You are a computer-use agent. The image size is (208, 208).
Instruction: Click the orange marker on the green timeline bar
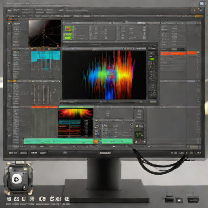point(95,141)
